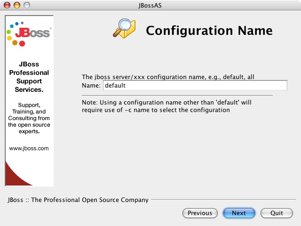This screenshot has height=226, width=301.
Task: Click the "Name:" field label
Action: [x=91, y=86]
